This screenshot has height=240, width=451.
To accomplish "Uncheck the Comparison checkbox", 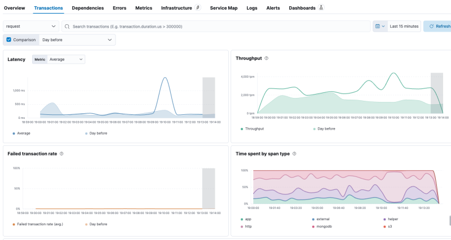I will click(8, 40).
